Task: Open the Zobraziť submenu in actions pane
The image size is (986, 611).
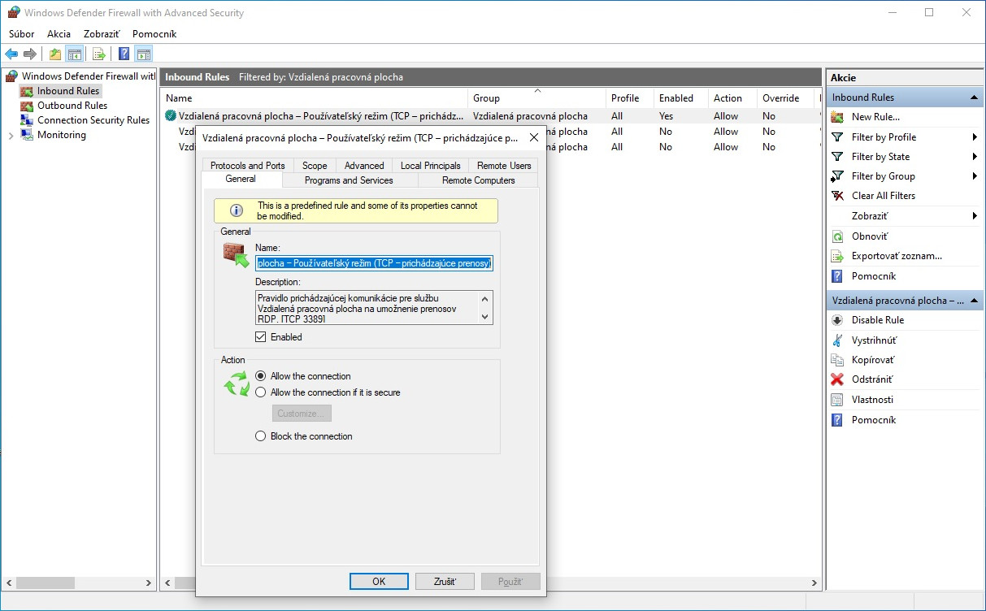Action: 904,216
